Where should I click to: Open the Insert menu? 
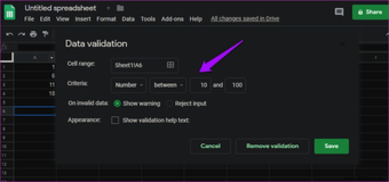click(x=83, y=19)
